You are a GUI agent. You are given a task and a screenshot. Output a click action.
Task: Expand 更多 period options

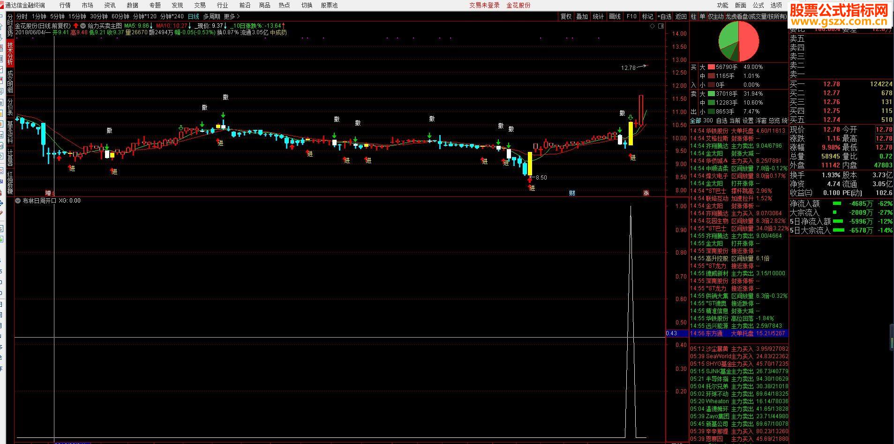pyautogui.click(x=231, y=16)
